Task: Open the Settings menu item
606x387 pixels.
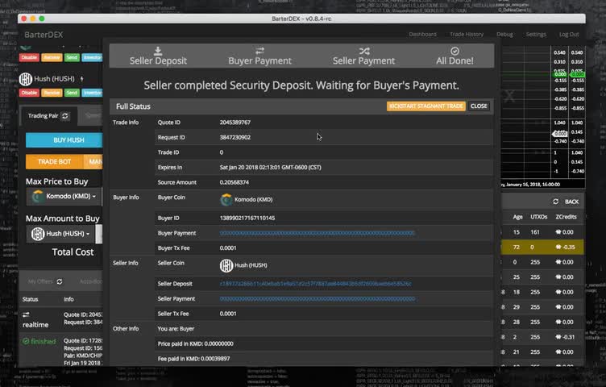Action: coord(536,35)
